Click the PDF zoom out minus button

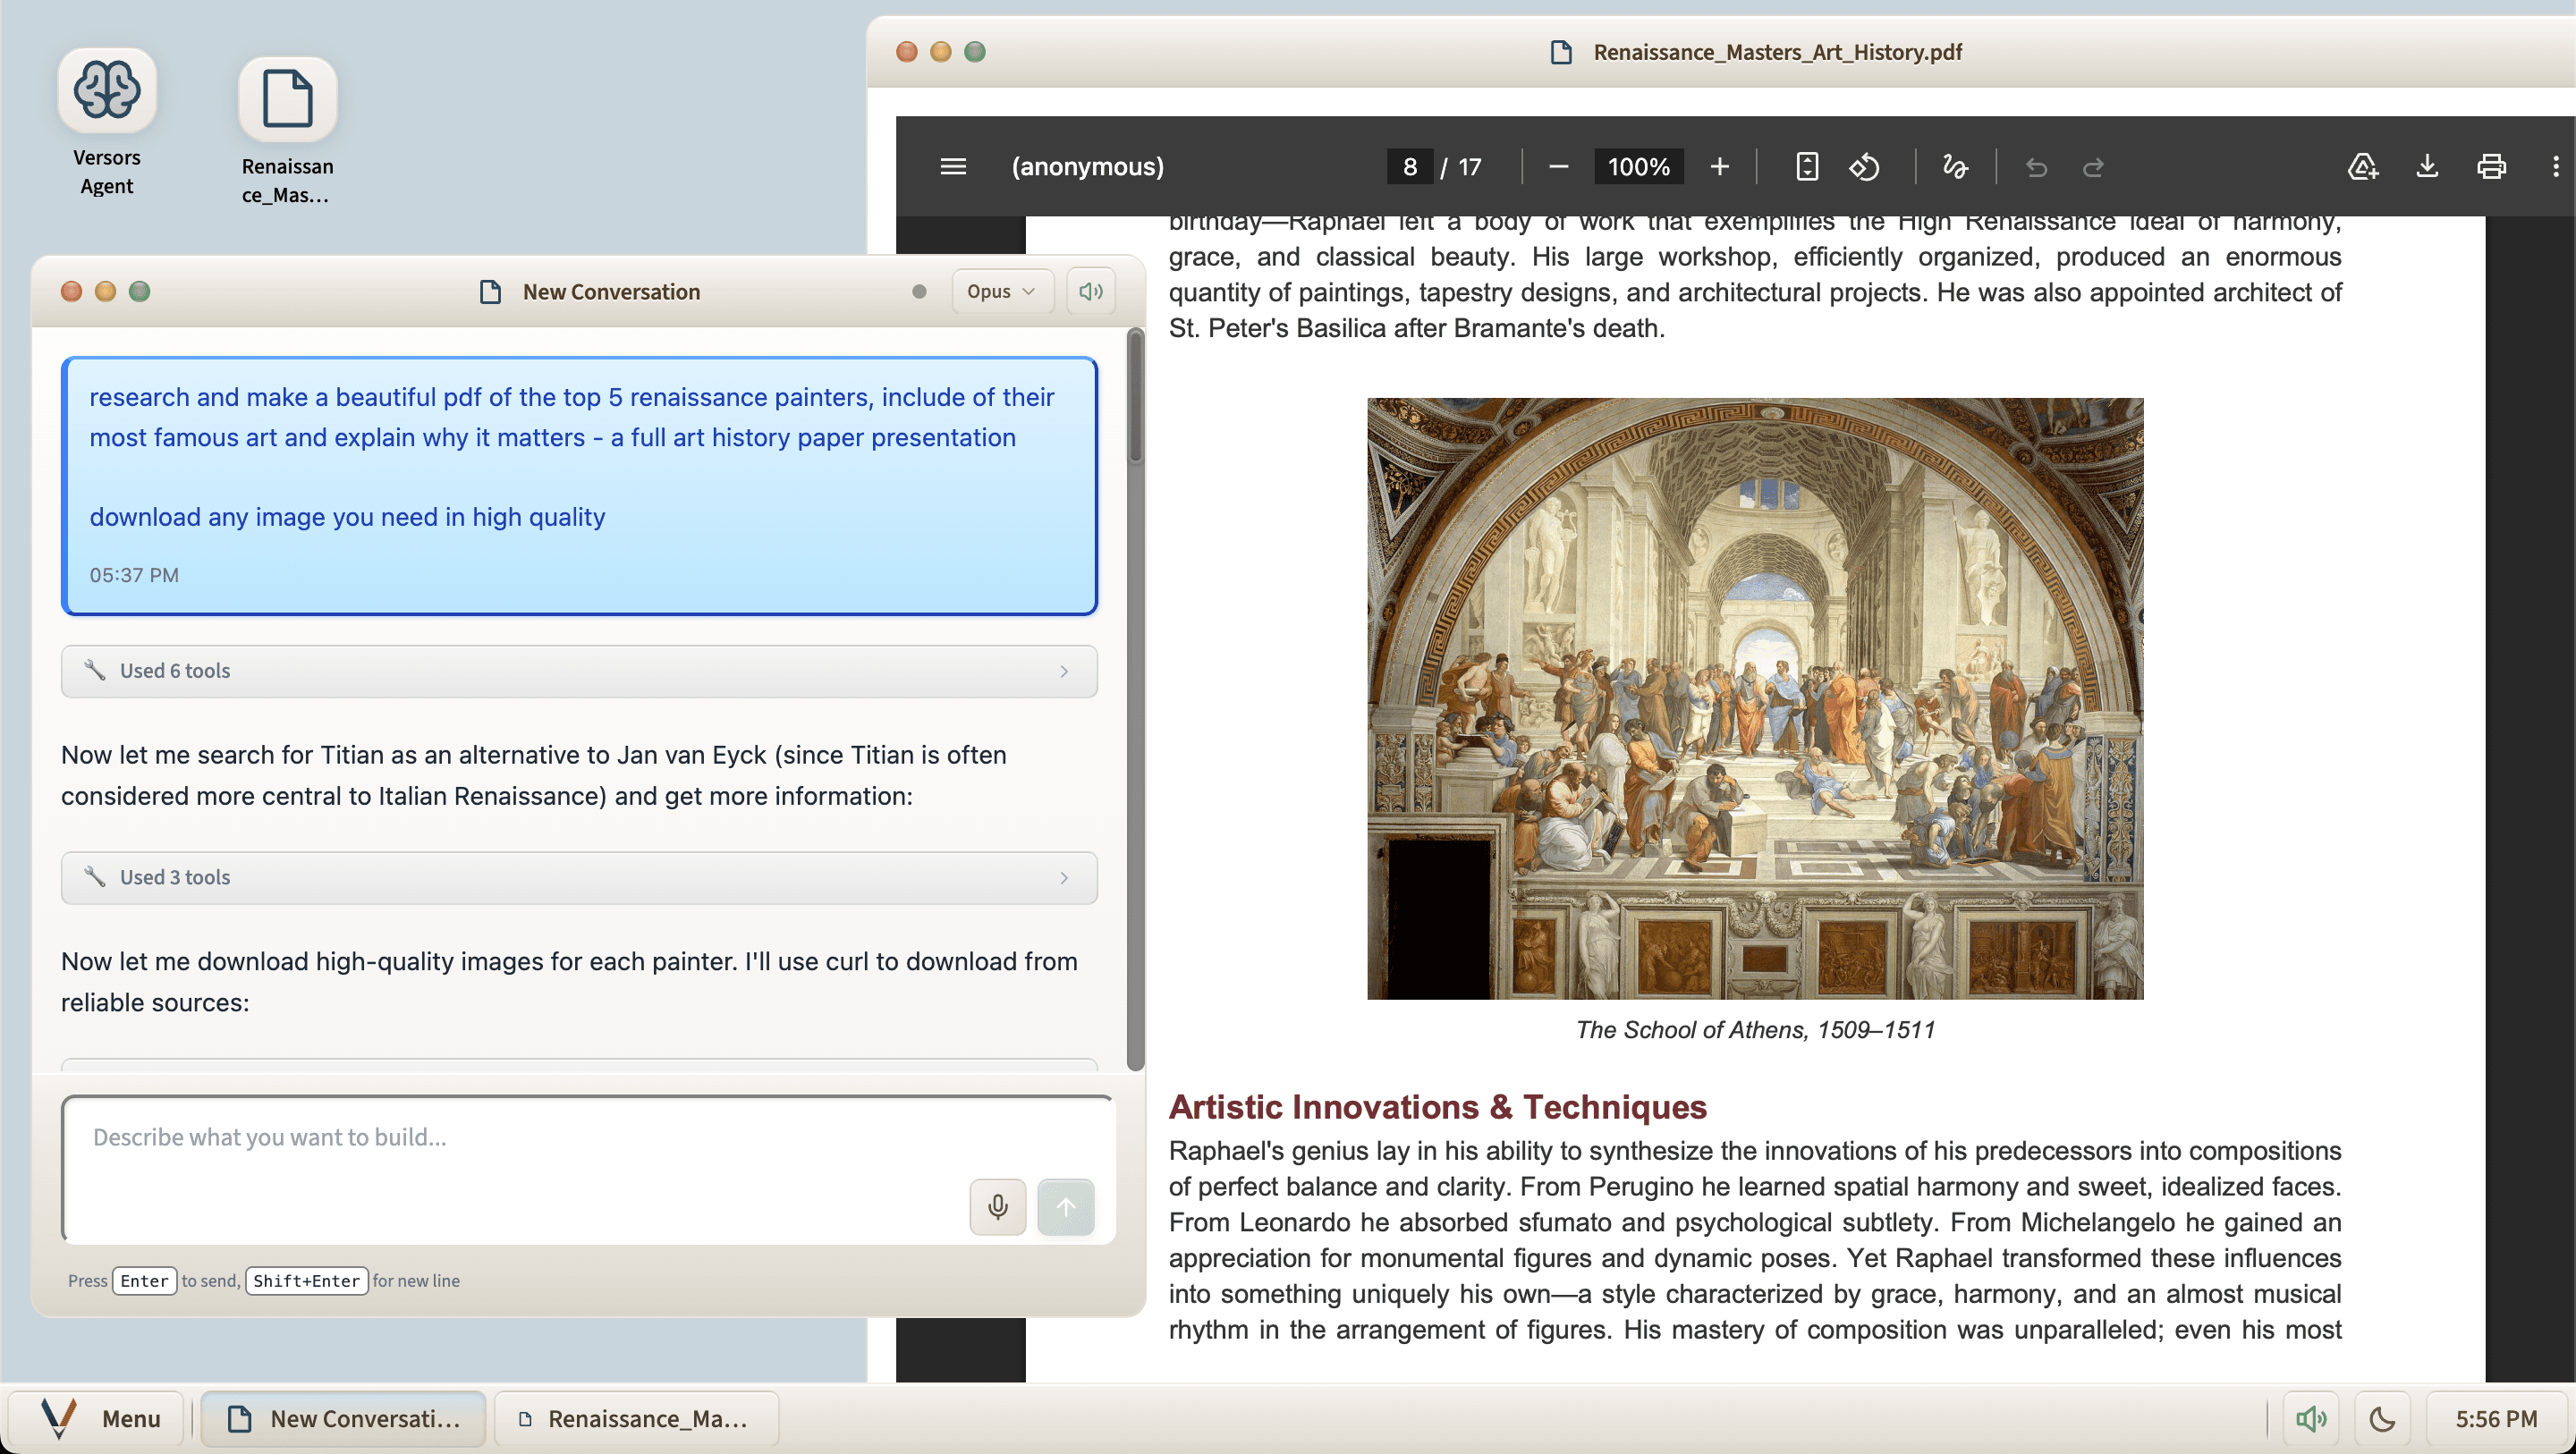click(x=1558, y=166)
